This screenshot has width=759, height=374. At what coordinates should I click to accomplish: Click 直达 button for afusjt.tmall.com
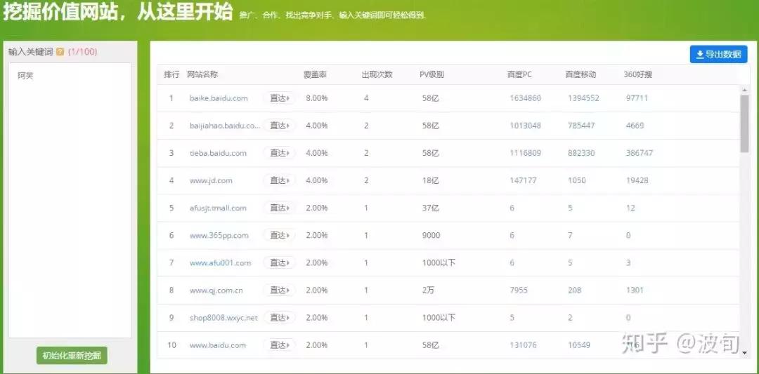coord(279,208)
